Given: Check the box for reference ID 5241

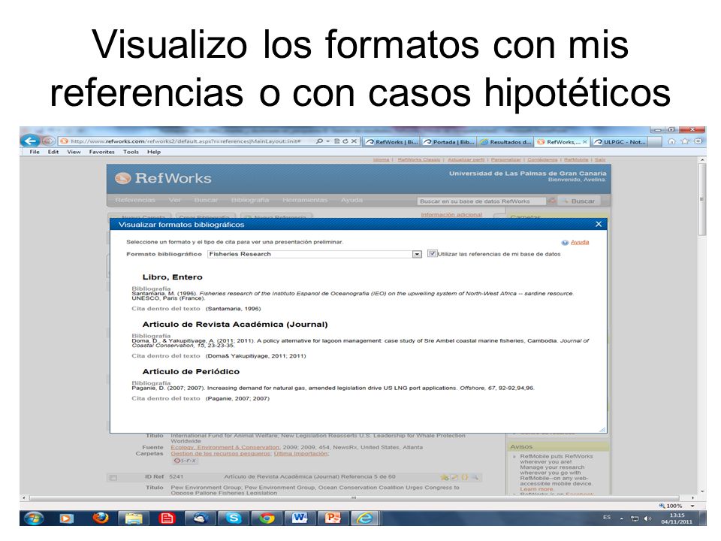Looking at the screenshot, I should tap(113, 478).
